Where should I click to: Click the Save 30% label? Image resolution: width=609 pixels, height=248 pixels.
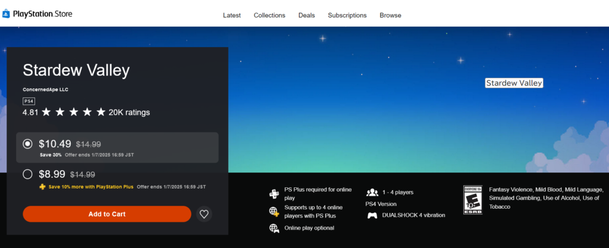(x=51, y=155)
